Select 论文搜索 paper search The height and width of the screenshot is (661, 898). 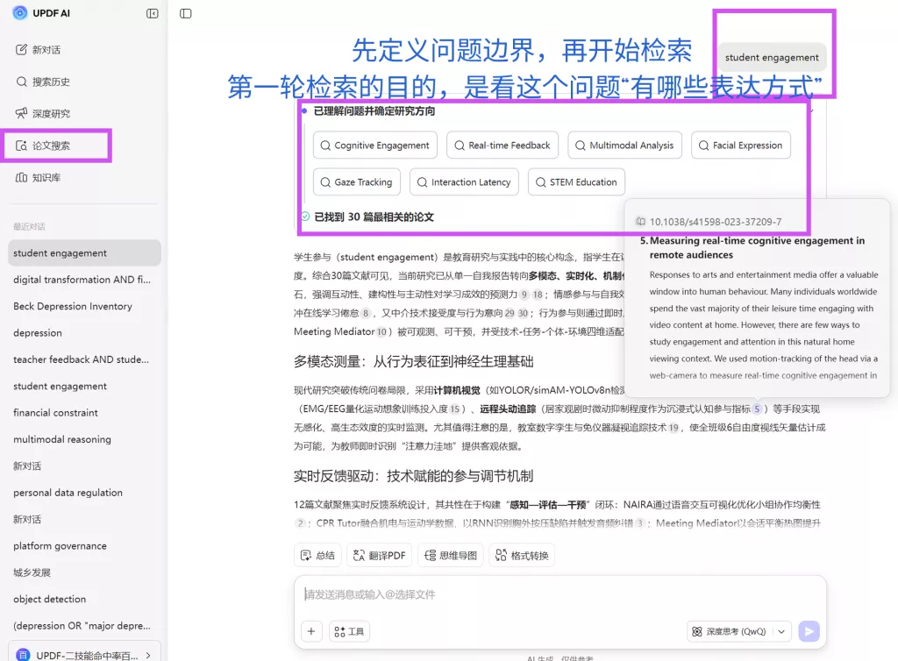(x=50, y=146)
